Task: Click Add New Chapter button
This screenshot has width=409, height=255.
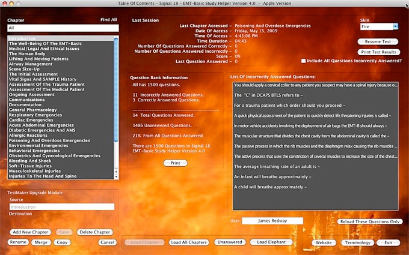Action: [x=31, y=232]
